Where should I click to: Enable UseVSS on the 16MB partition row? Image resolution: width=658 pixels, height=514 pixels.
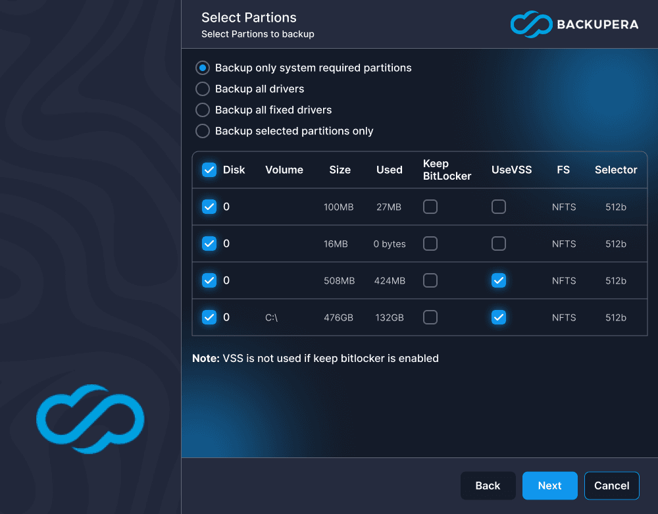pos(499,244)
